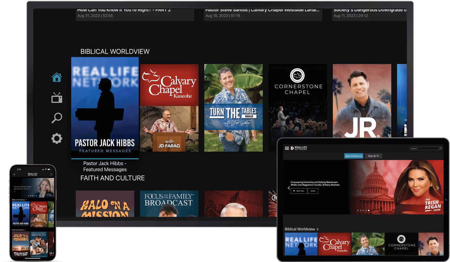The width and height of the screenshot is (450, 262).
Task: Open Real Life Network tile on the tablet
Action: 301,244
